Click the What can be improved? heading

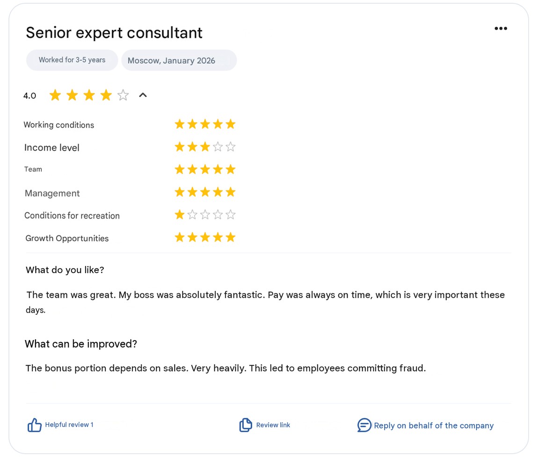[81, 344]
